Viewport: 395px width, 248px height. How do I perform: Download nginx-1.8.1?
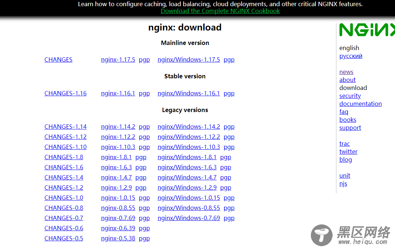(116, 157)
